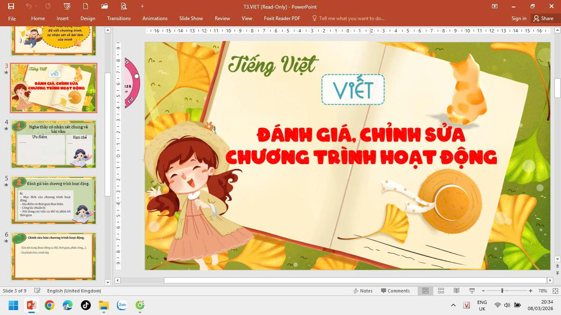Toggle the Comments pane
Image resolution: width=561 pixels, height=315 pixels.
click(x=395, y=291)
